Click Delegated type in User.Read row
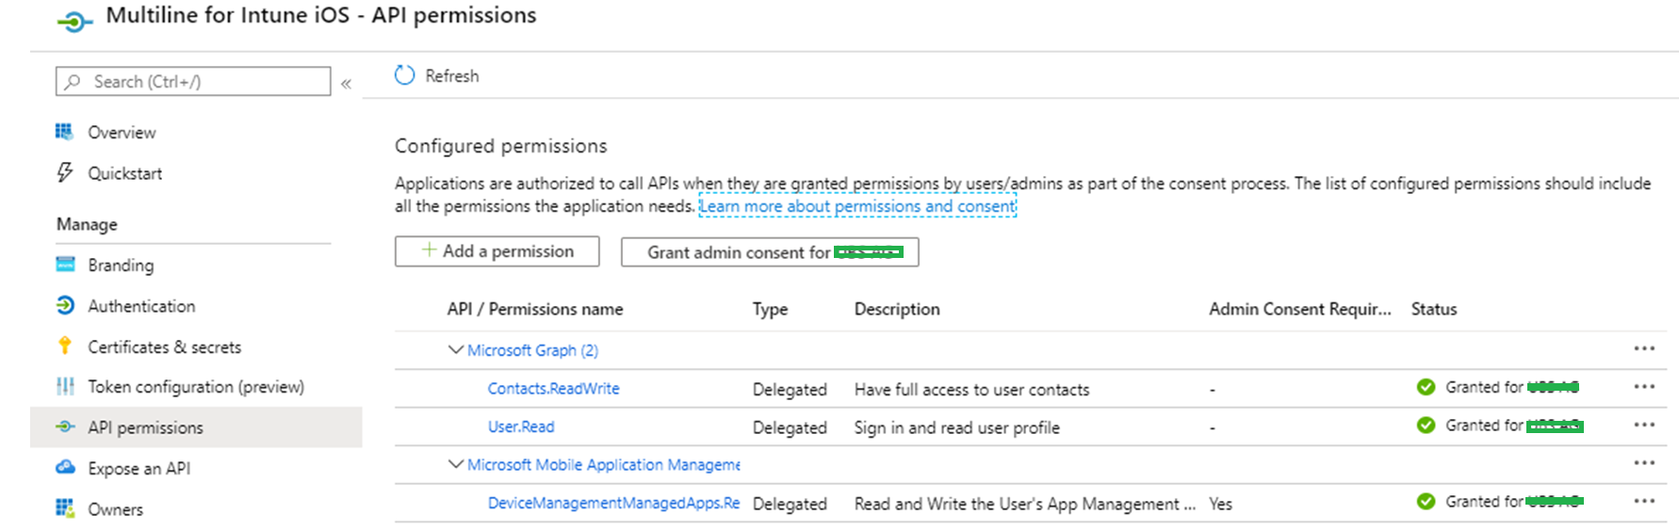Image resolution: width=1679 pixels, height=531 pixels. click(790, 428)
